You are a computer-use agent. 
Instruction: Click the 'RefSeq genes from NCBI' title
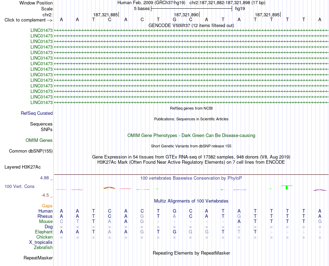pyautogui.click(x=191, y=109)
